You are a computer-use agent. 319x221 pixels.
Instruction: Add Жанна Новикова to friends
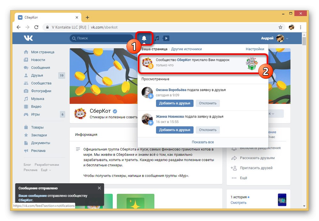click(x=174, y=130)
